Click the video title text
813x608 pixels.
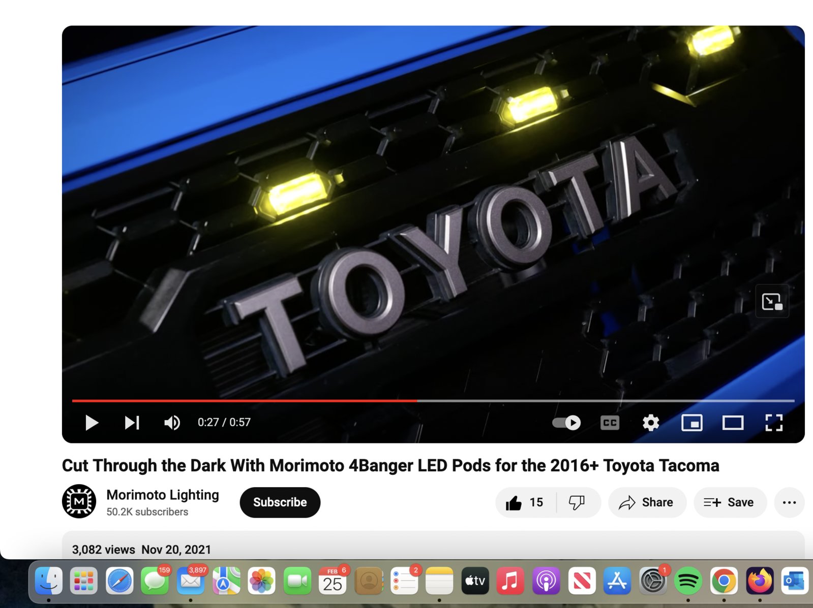(390, 465)
